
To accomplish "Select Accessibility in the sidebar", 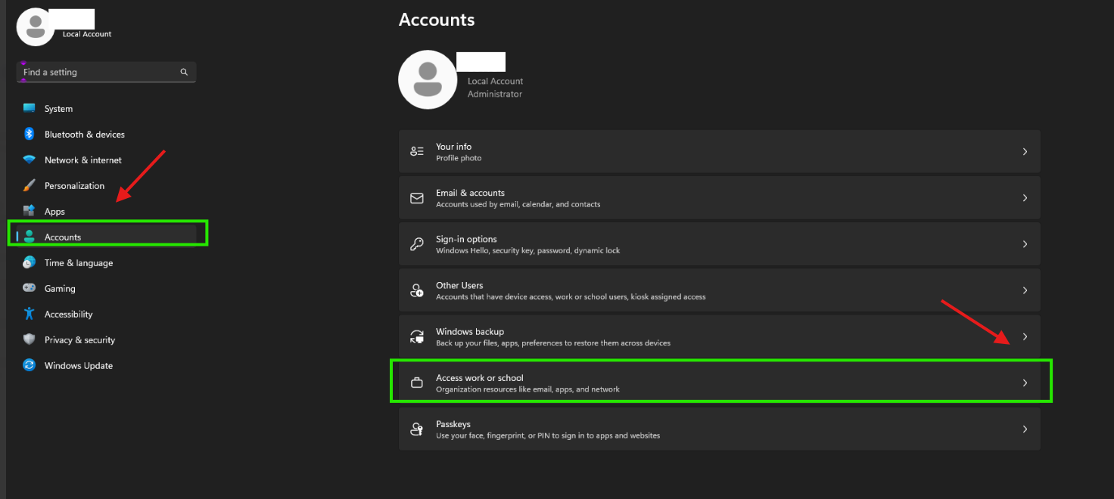I will (69, 315).
